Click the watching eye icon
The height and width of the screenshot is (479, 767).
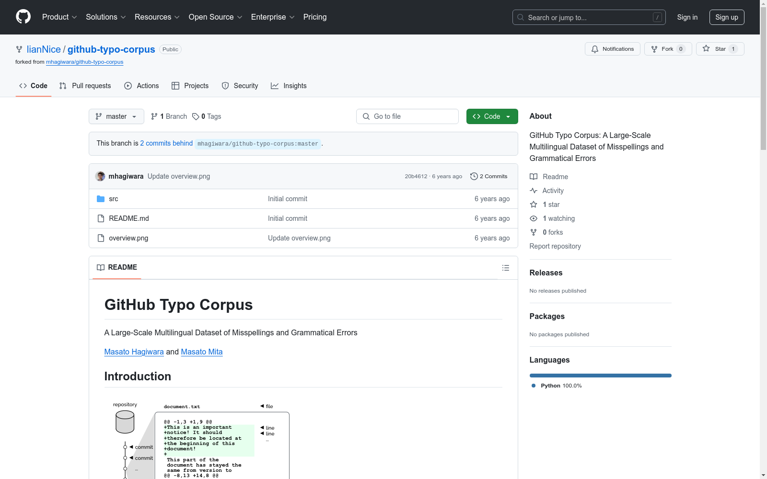click(x=534, y=218)
